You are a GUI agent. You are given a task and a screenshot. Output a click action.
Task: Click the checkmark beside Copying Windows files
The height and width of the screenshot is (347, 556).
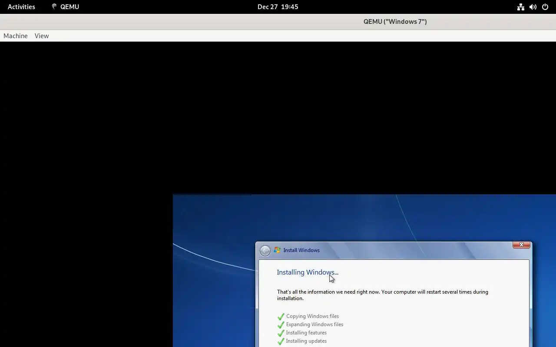(x=281, y=317)
